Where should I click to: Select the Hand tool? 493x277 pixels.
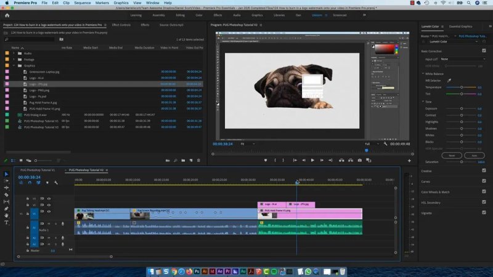coord(6,215)
